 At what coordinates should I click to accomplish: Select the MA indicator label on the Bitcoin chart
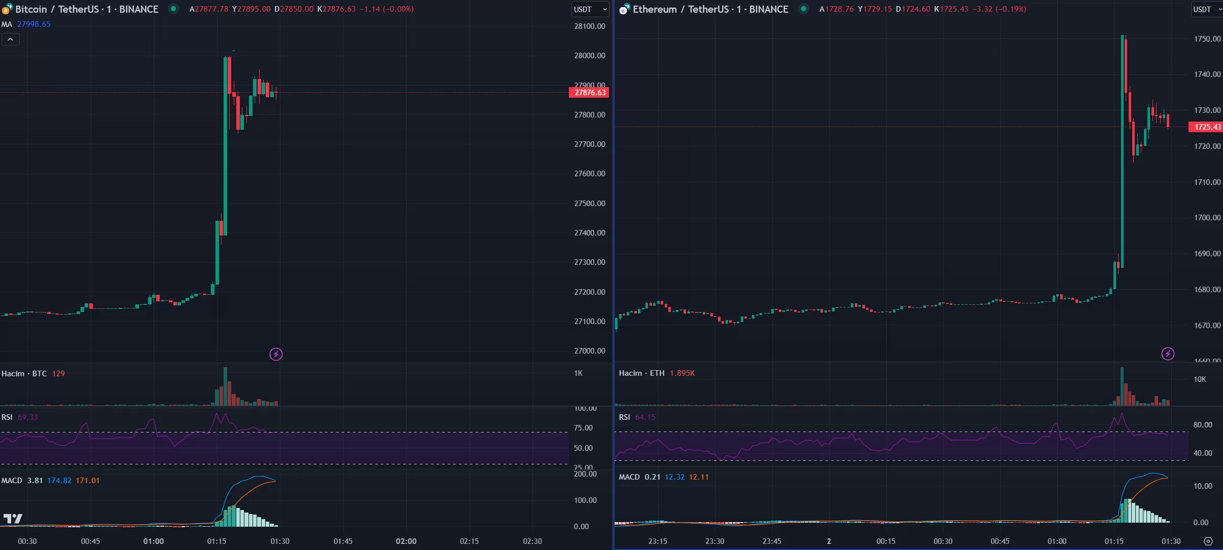click(x=7, y=24)
